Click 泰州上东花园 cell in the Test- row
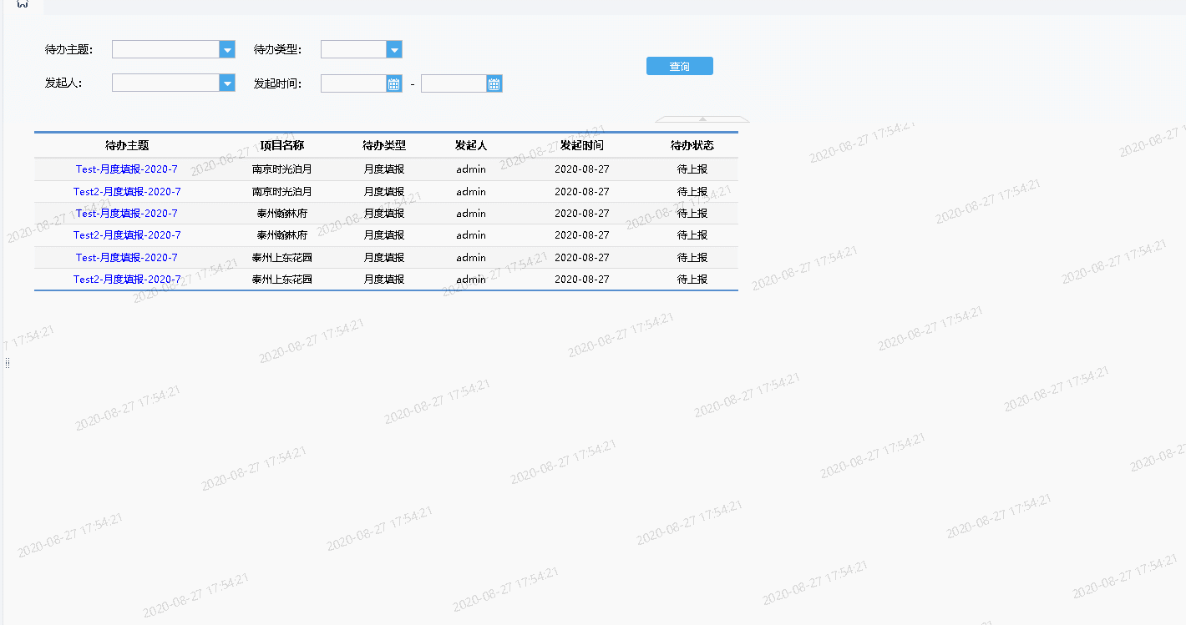This screenshot has width=1186, height=625. click(282, 258)
